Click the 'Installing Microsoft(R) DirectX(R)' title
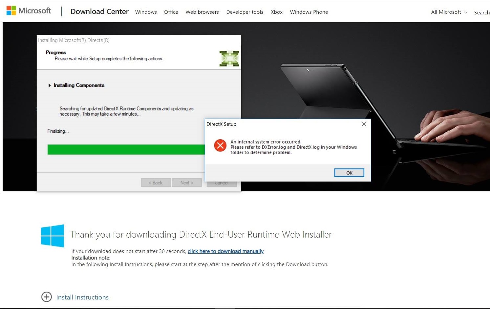 click(x=74, y=40)
